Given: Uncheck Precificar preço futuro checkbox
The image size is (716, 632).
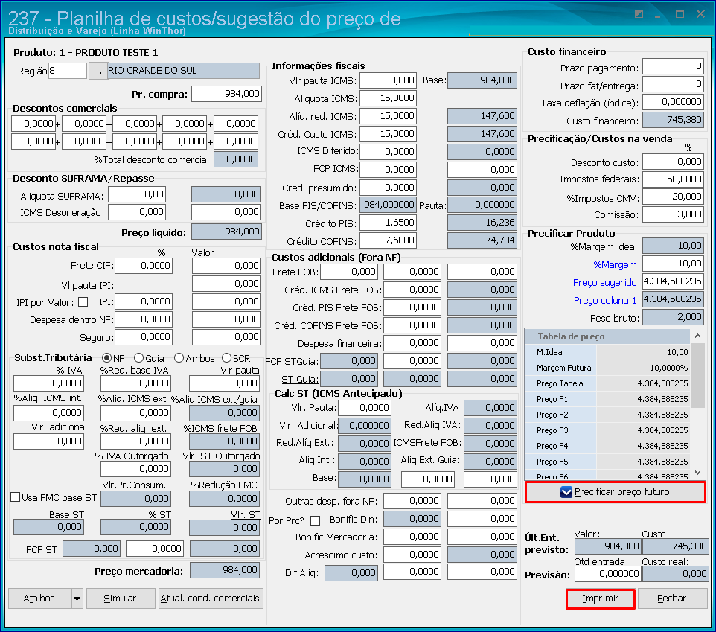Looking at the screenshot, I should (x=566, y=492).
